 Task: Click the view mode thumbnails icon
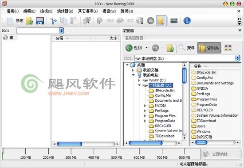click(x=228, y=48)
